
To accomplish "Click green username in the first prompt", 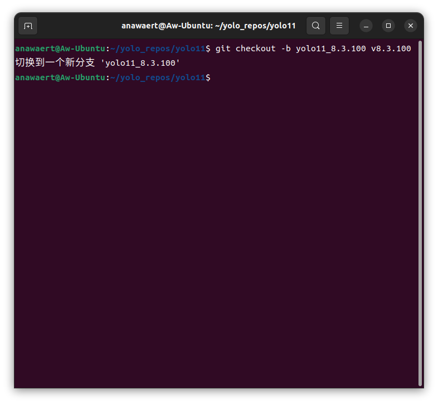I will [60, 48].
